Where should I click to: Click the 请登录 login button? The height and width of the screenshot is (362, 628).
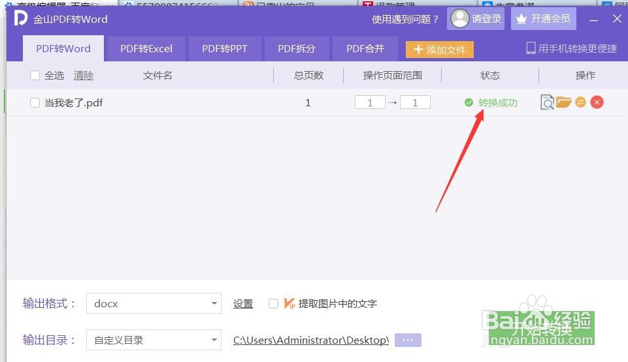click(476, 18)
